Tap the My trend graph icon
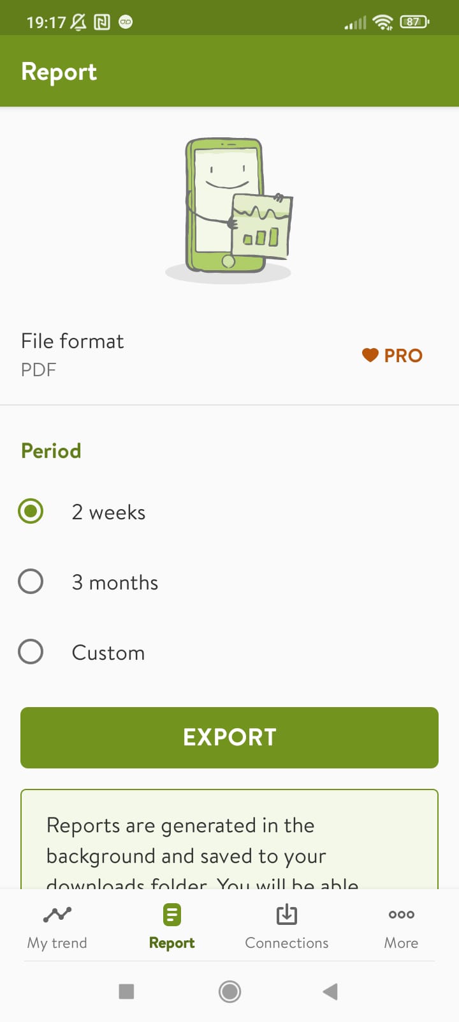 pos(57,915)
